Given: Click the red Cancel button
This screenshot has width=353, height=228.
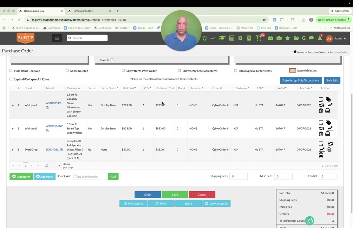Looking at the screenshot, I should pyautogui.click(x=202, y=194).
